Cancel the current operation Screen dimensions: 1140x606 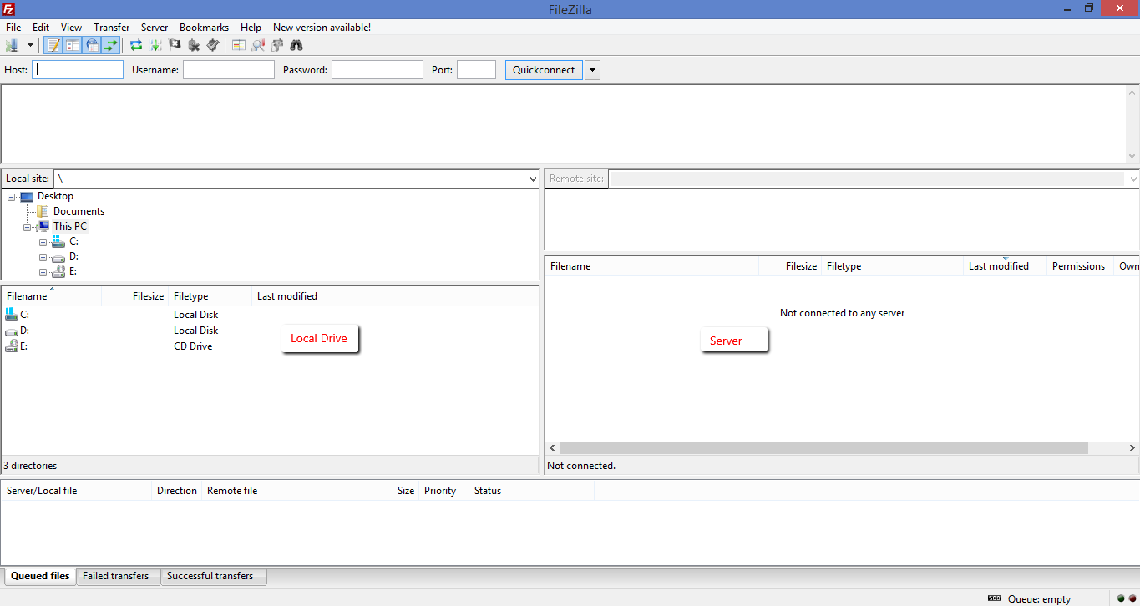175,45
